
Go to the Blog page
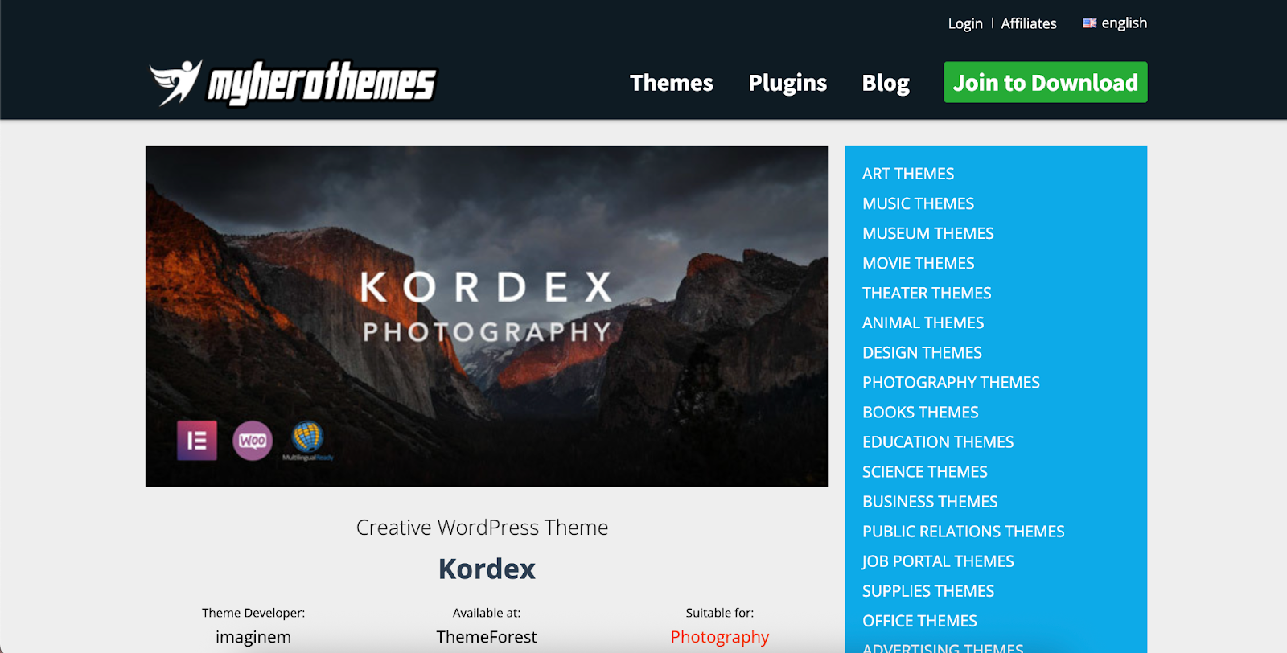pos(886,83)
